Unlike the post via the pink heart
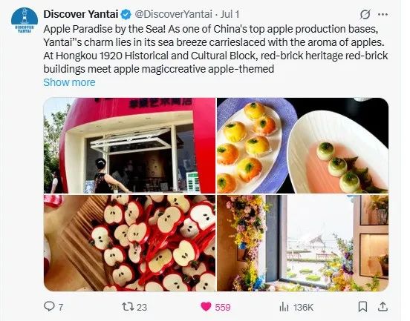 206,307
